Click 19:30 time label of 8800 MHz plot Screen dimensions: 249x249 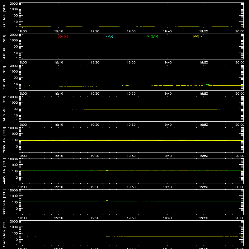click(x=131, y=218)
